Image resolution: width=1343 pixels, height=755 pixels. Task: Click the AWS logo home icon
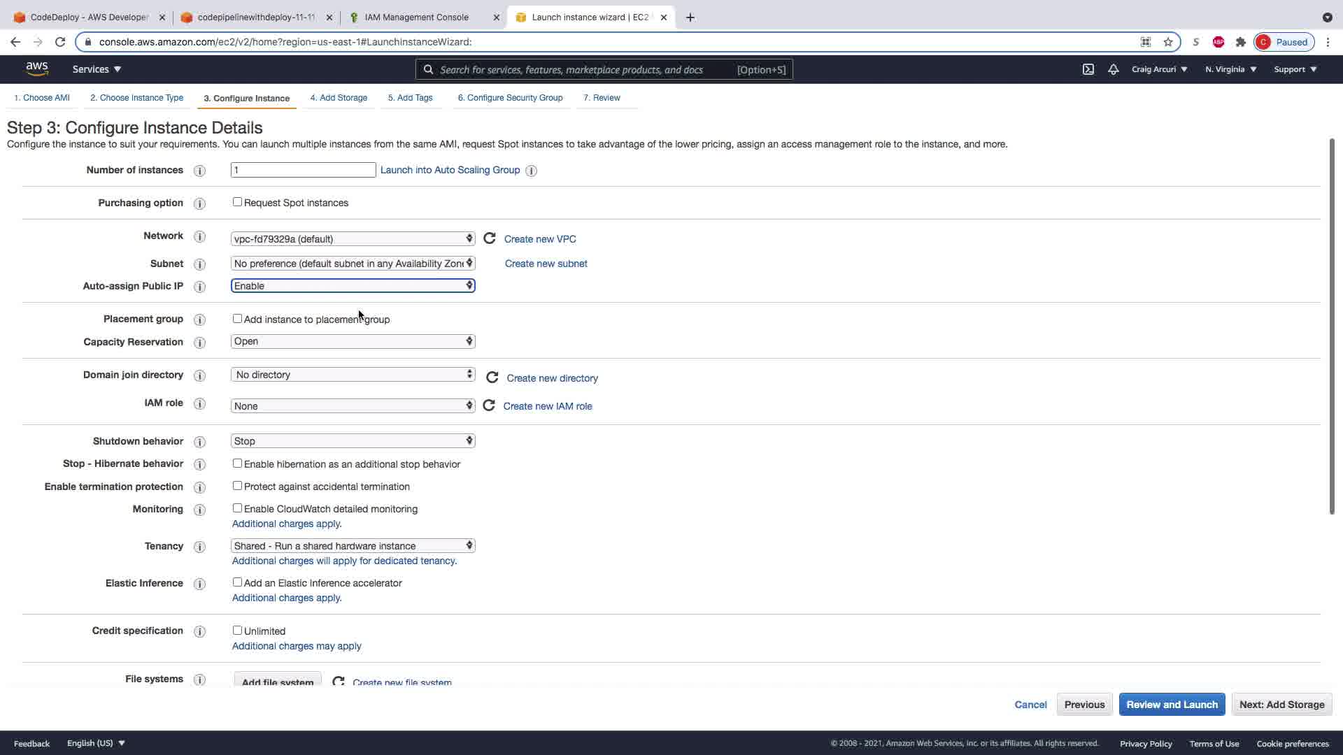pyautogui.click(x=37, y=69)
